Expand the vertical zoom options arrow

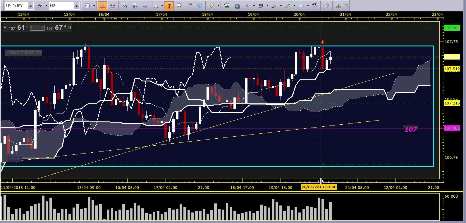(x=162, y=6)
